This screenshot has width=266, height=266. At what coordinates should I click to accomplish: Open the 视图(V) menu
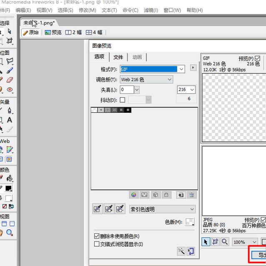(x=45, y=10)
